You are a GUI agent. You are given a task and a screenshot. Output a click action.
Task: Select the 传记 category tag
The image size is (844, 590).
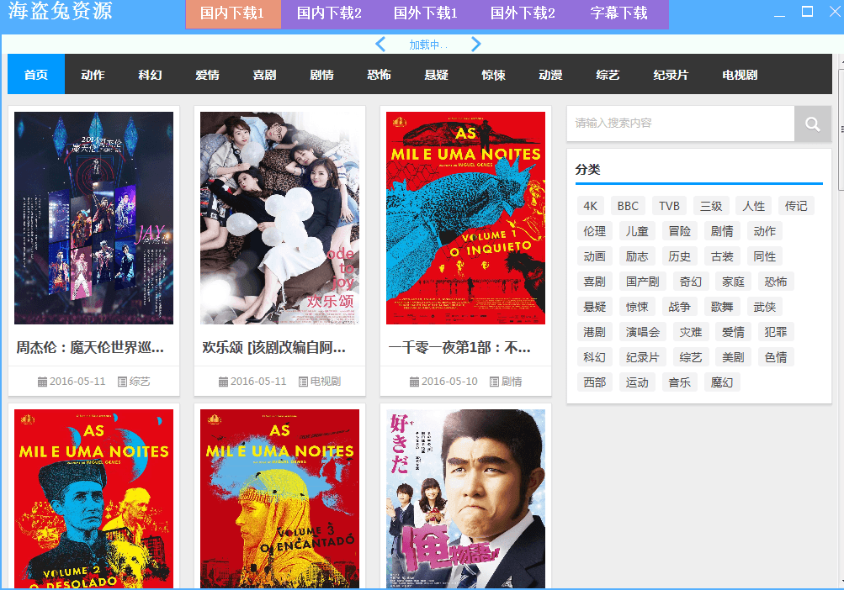796,206
